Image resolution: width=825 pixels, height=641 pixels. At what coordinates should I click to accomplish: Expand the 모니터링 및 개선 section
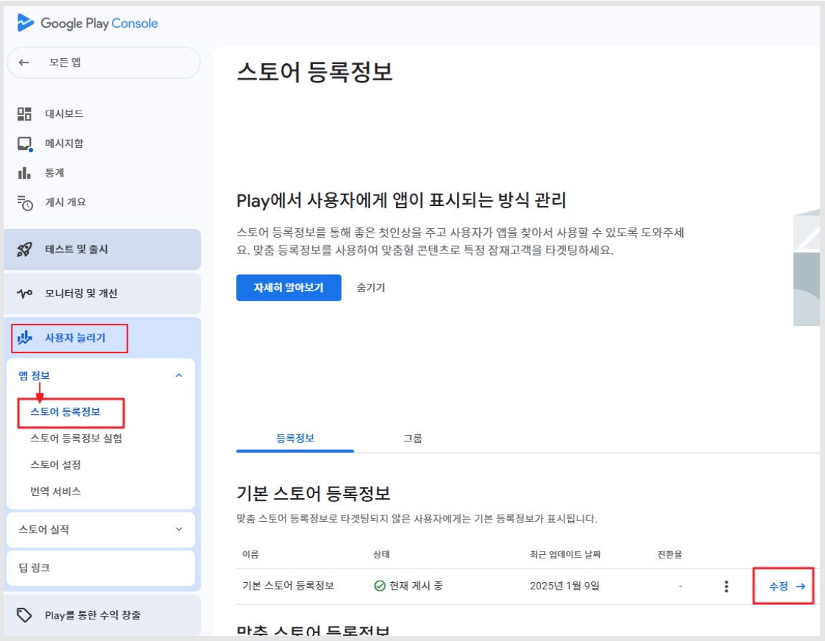[102, 293]
